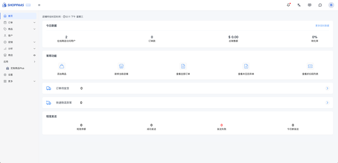Screen dimensions: 338x163
Task: Expand the 订单 submenu chevron
Action: tap(34, 22)
